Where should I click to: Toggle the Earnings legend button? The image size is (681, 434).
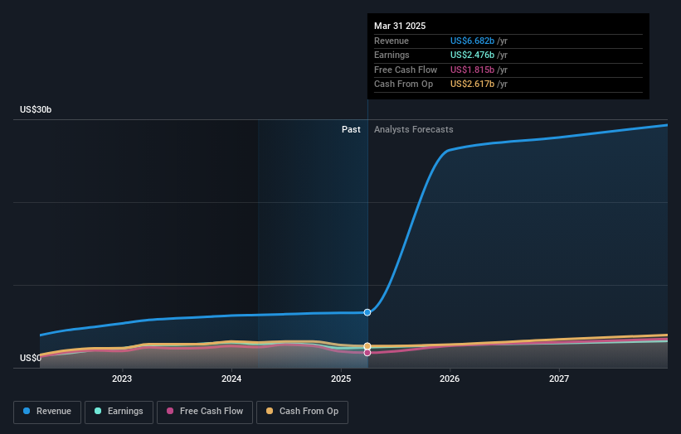point(119,412)
